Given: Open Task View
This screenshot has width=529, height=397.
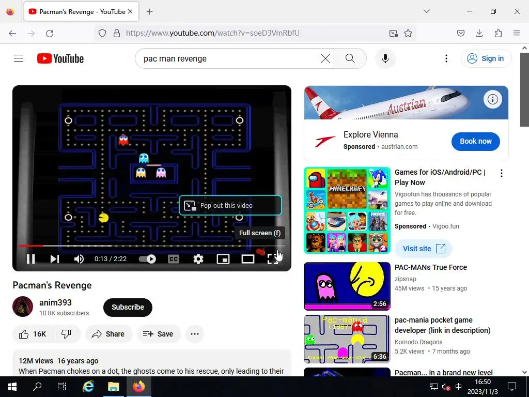Looking at the screenshot, I should 62,387.
